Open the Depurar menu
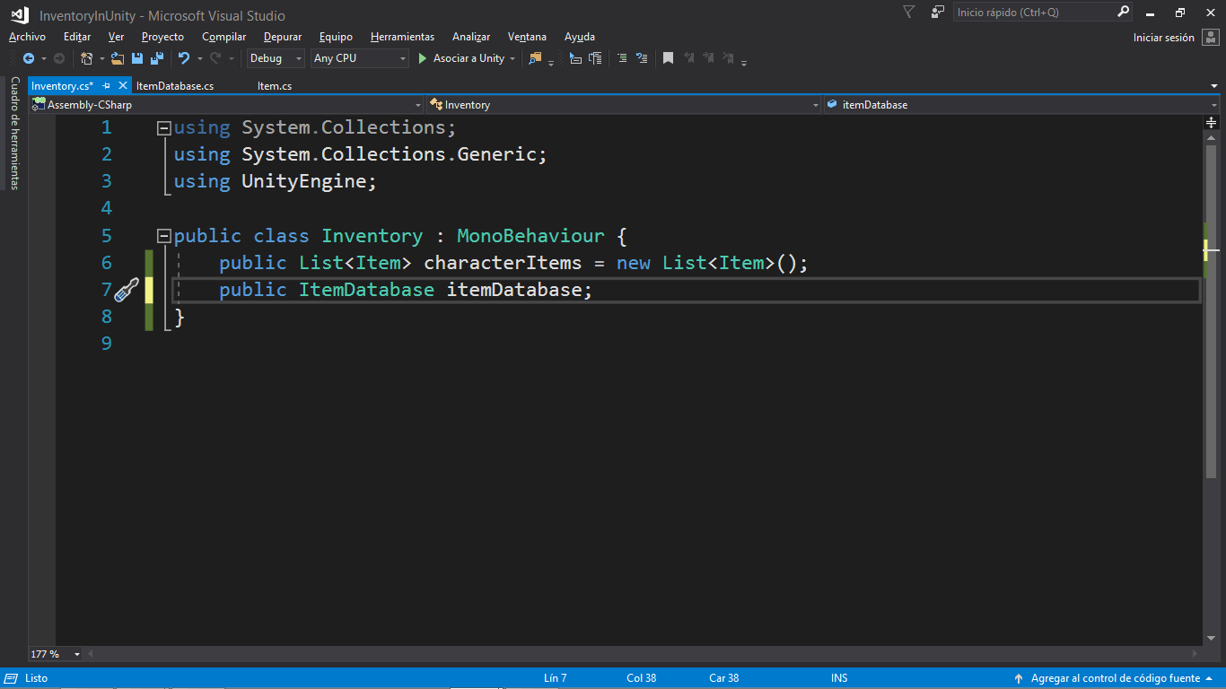Screen dimensions: 1226x689 pos(283,37)
